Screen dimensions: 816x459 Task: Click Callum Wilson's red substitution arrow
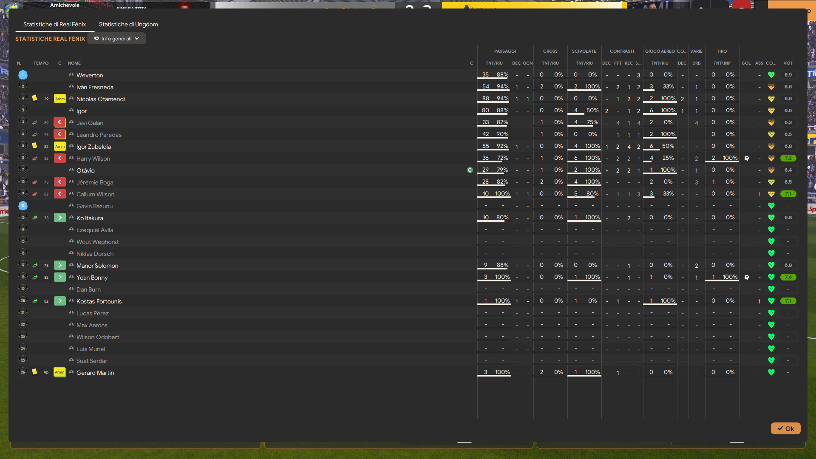pos(60,194)
